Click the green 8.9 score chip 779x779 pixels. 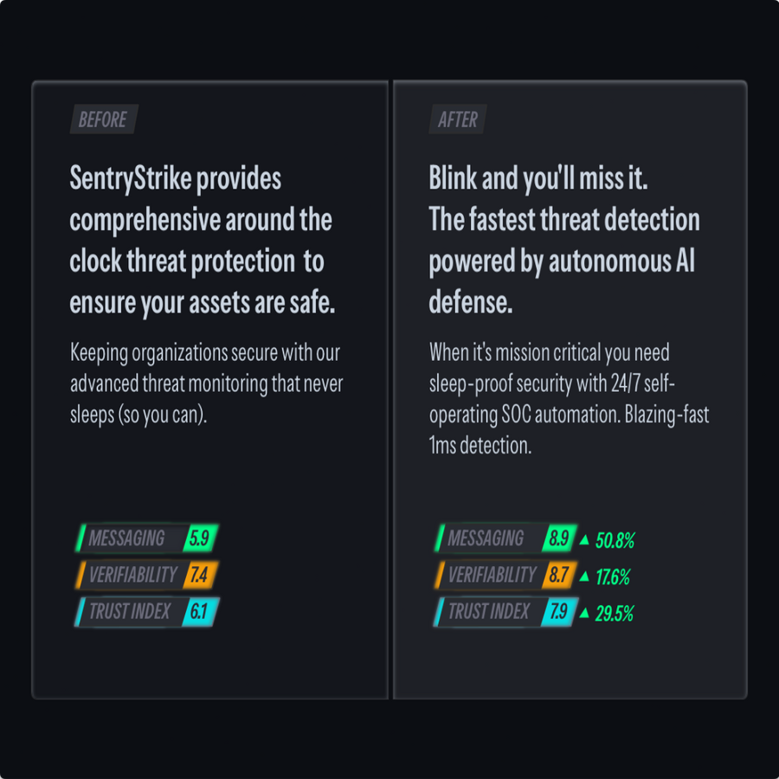[x=558, y=538]
